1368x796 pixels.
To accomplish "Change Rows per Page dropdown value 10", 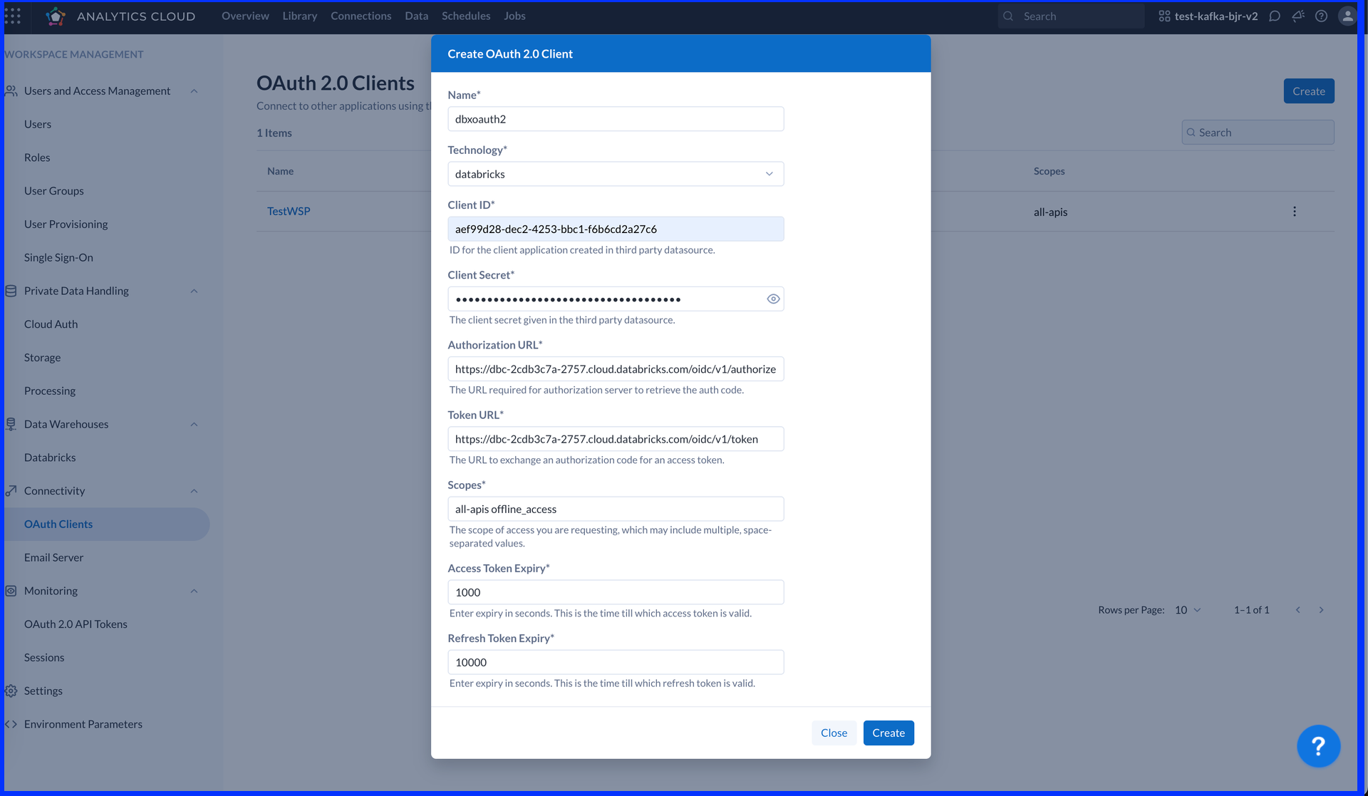I will [x=1188, y=610].
